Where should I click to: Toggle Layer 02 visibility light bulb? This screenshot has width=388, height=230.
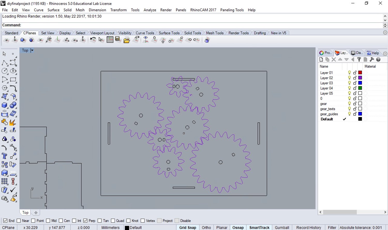pyautogui.click(x=349, y=78)
